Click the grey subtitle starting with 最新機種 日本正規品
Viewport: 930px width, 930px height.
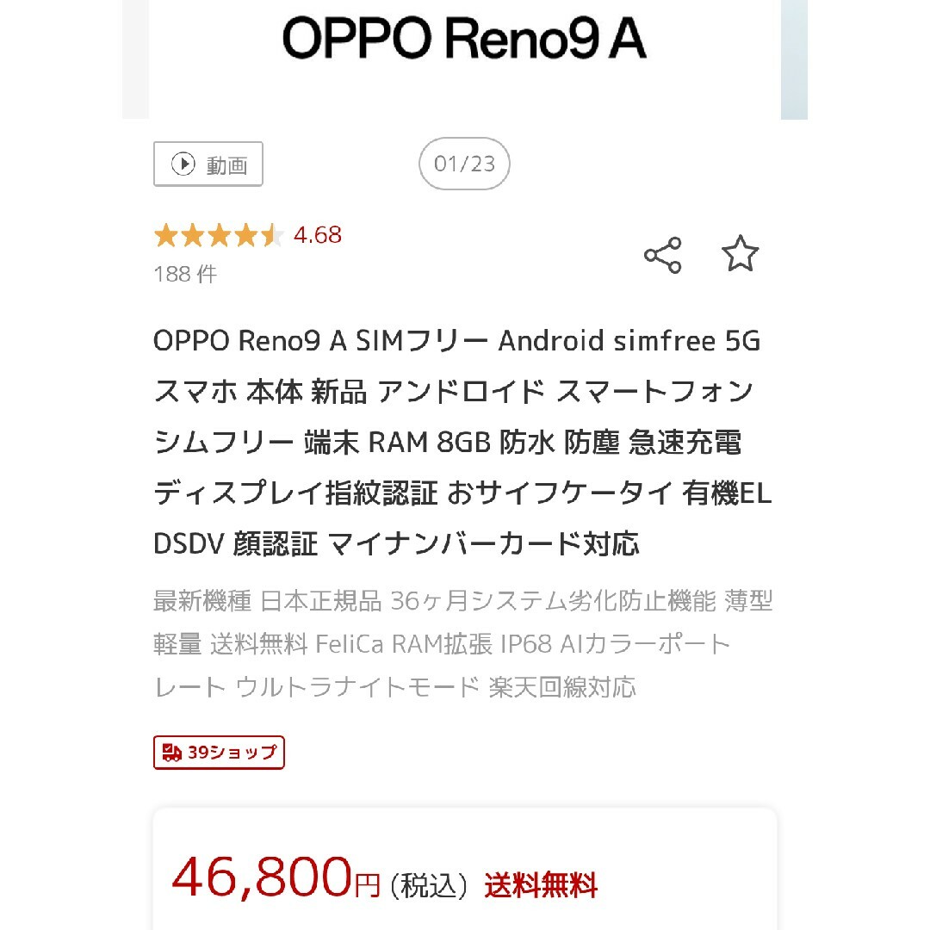pos(462,644)
